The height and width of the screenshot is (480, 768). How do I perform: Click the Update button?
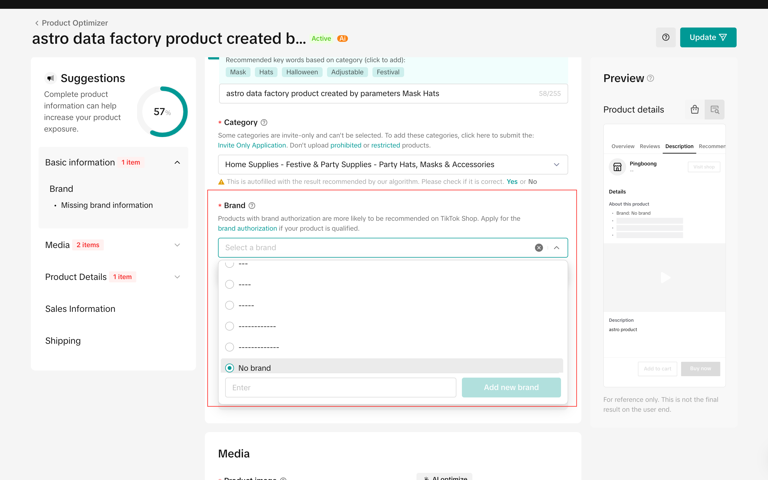click(x=708, y=37)
